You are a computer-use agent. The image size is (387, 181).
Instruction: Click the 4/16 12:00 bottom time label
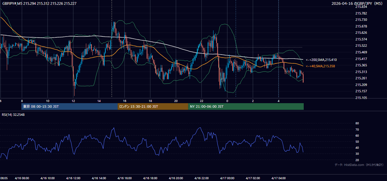(73, 178)
